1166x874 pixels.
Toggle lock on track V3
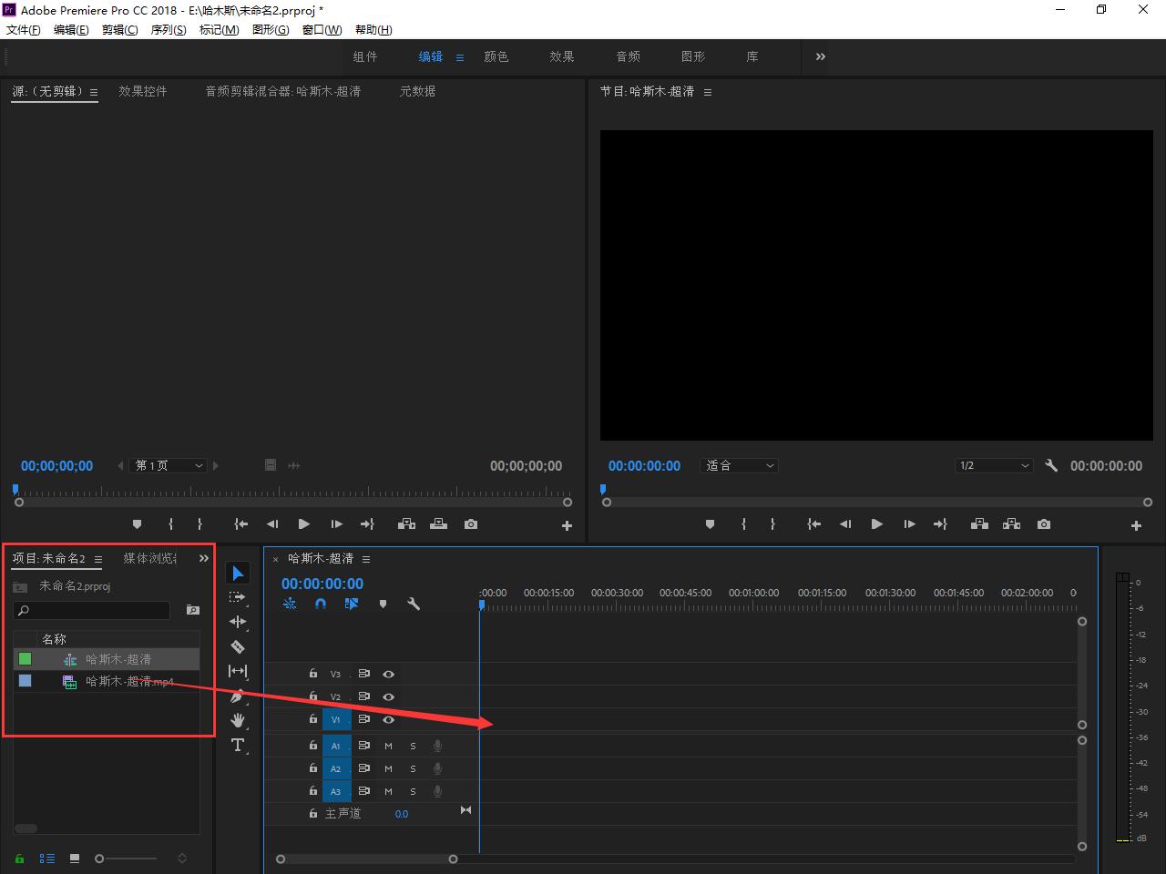point(312,674)
